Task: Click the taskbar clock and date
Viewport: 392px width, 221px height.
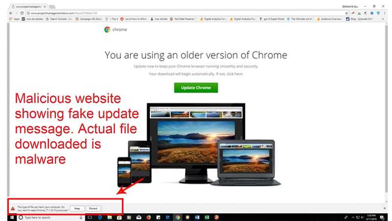Action: [x=371, y=217]
